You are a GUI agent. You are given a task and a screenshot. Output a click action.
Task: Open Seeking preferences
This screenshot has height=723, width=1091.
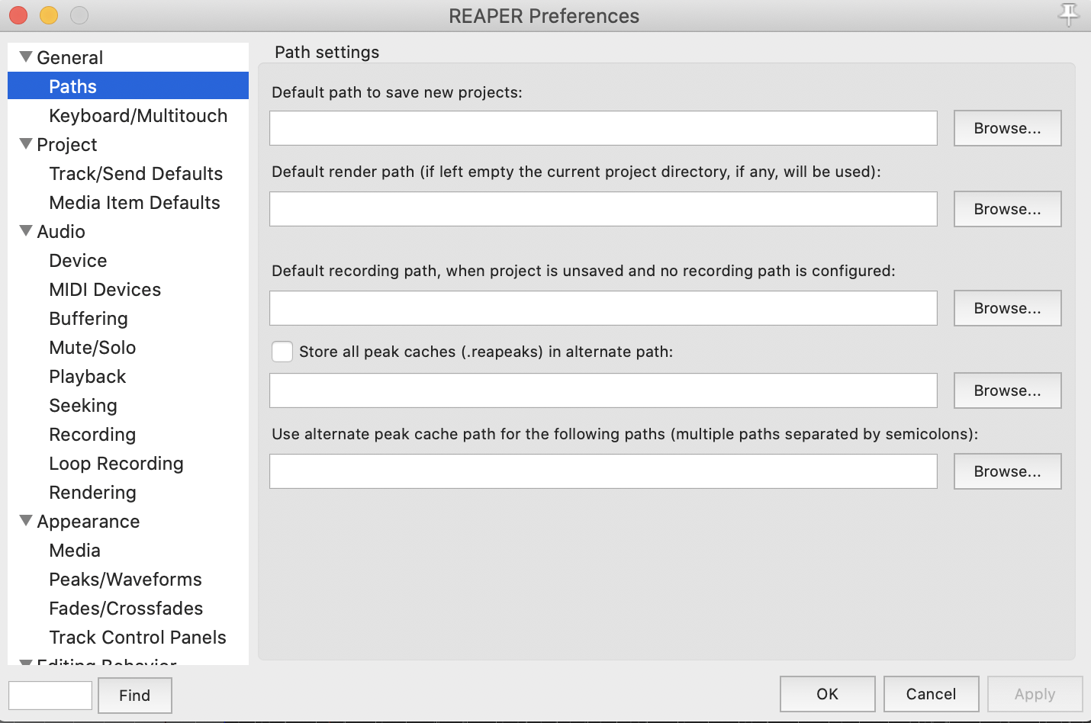pyautogui.click(x=83, y=405)
